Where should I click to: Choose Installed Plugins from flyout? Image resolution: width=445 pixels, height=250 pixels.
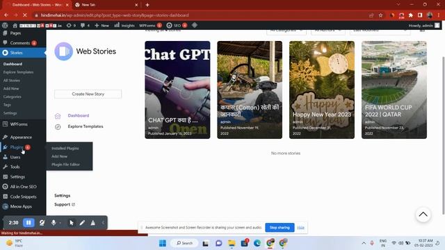[x=65, y=148]
